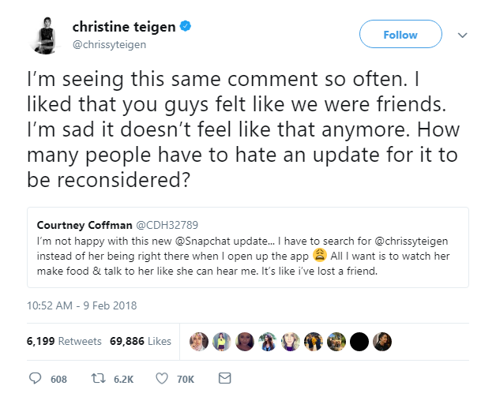Click the heart like icon
481x397 pixels.
[163, 379]
